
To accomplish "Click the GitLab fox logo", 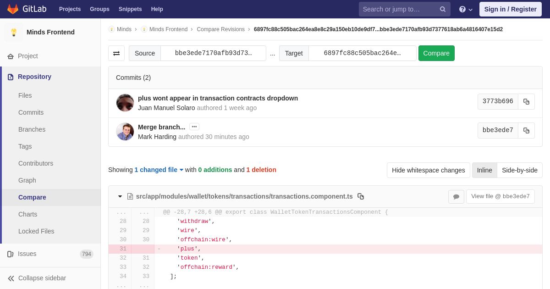I will coord(13,9).
